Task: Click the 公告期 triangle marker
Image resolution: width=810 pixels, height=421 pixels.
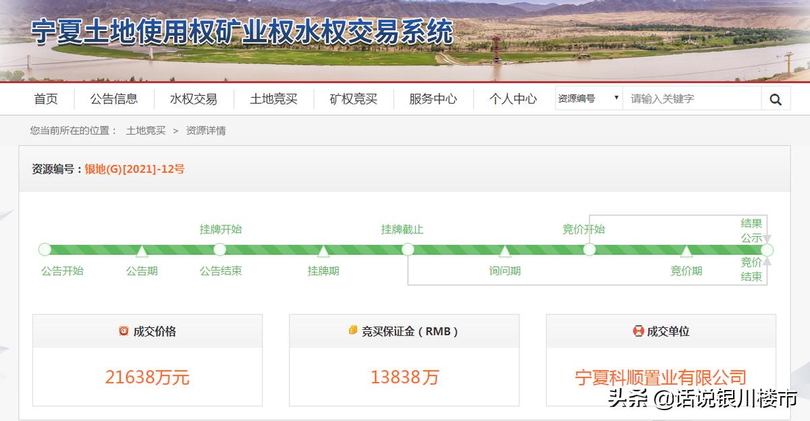Action: click(141, 250)
